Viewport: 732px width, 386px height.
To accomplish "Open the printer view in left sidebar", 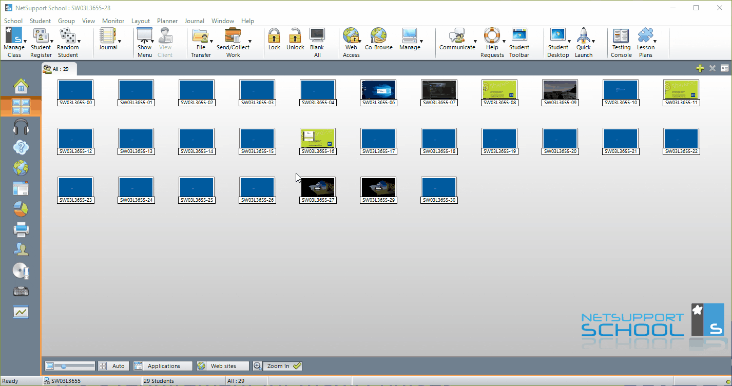I will pyautogui.click(x=21, y=229).
